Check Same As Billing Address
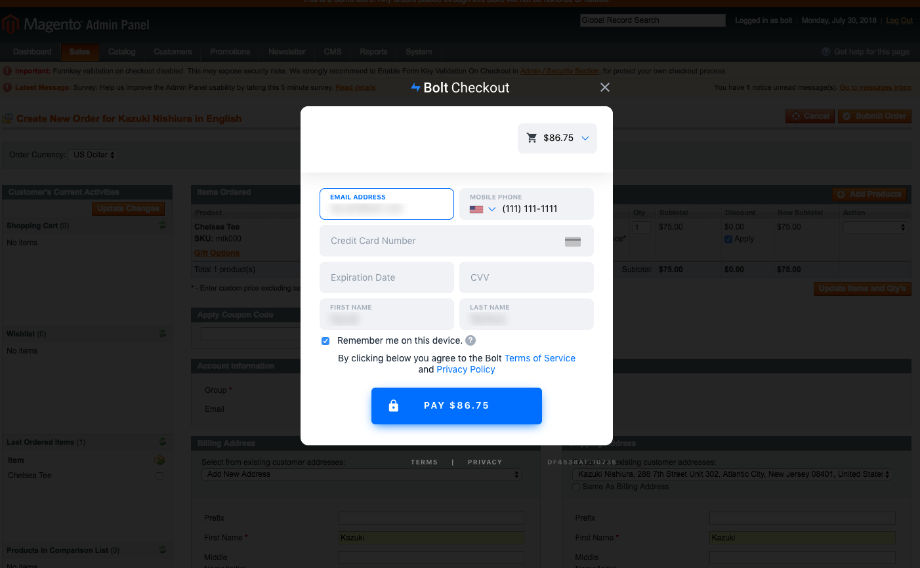Screen dimensions: 920x568 pyautogui.click(x=576, y=487)
